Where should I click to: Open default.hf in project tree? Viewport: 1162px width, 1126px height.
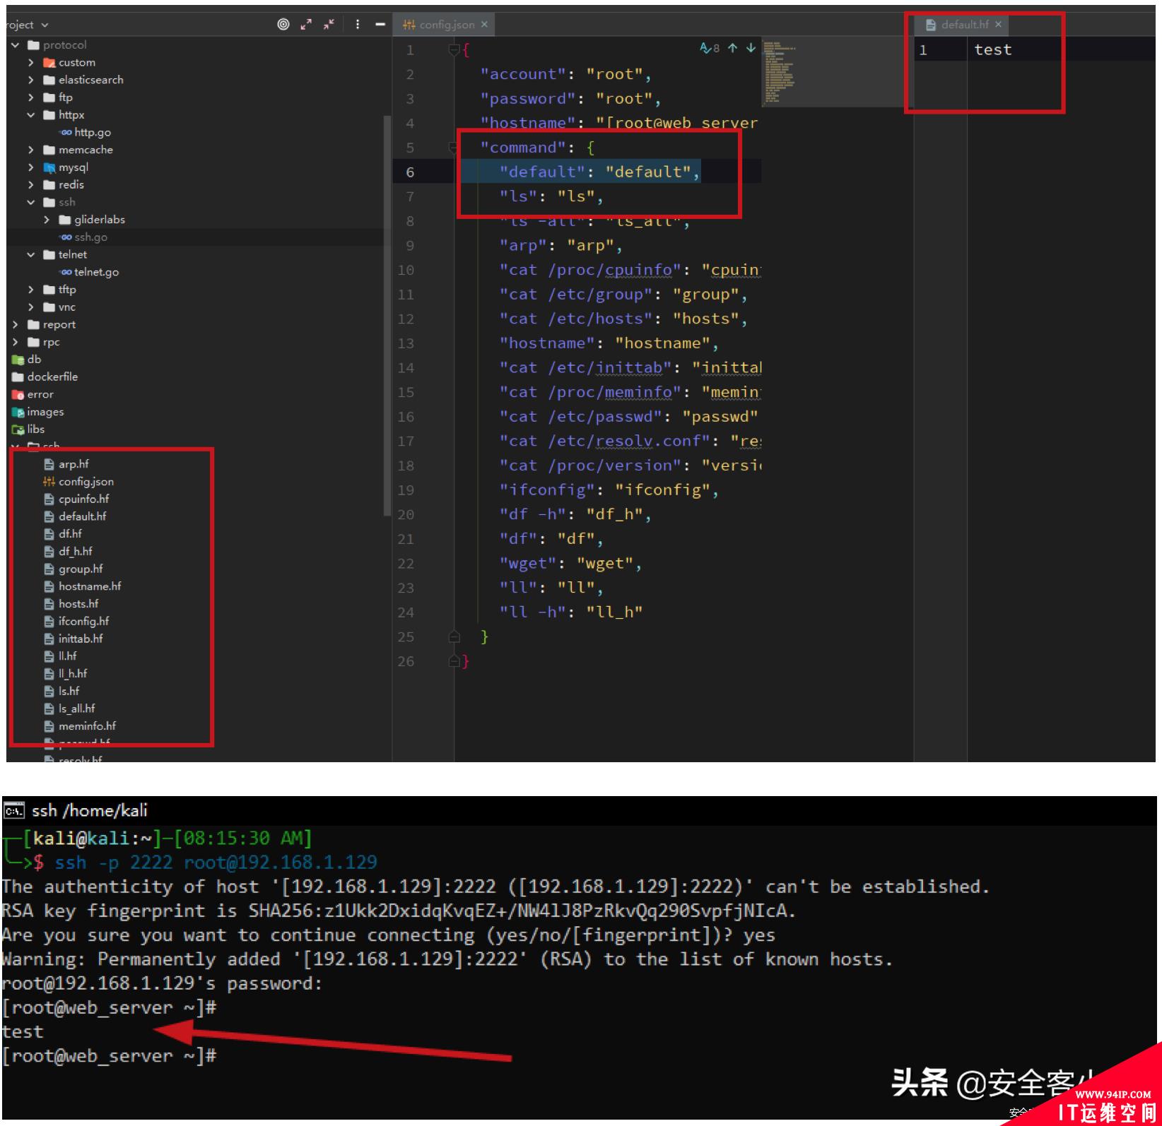point(75,516)
